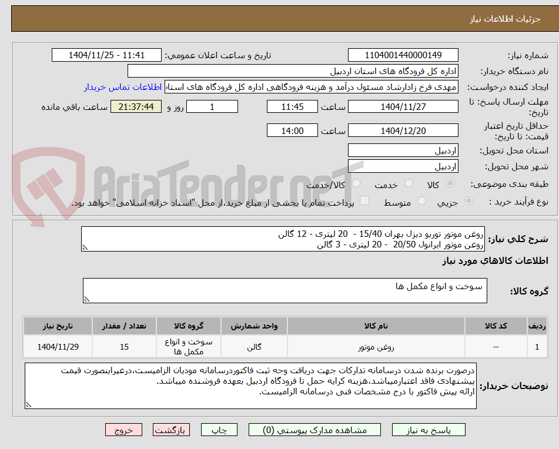The width and height of the screenshot is (559, 449).
Task: Click the شهر محل تحویل field اردبیل
Action: click(x=403, y=166)
